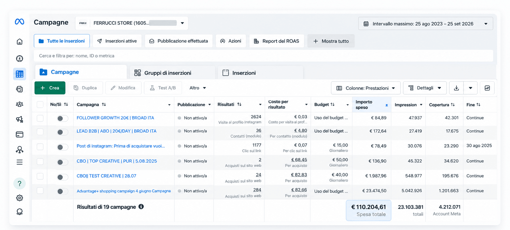Click the search and filter field
This screenshot has width=510, height=230.
pyautogui.click(x=263, y=56)
